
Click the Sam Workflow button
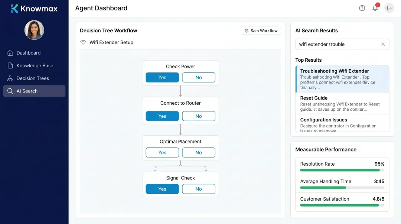pyautogui.click(x=261, y=31)
